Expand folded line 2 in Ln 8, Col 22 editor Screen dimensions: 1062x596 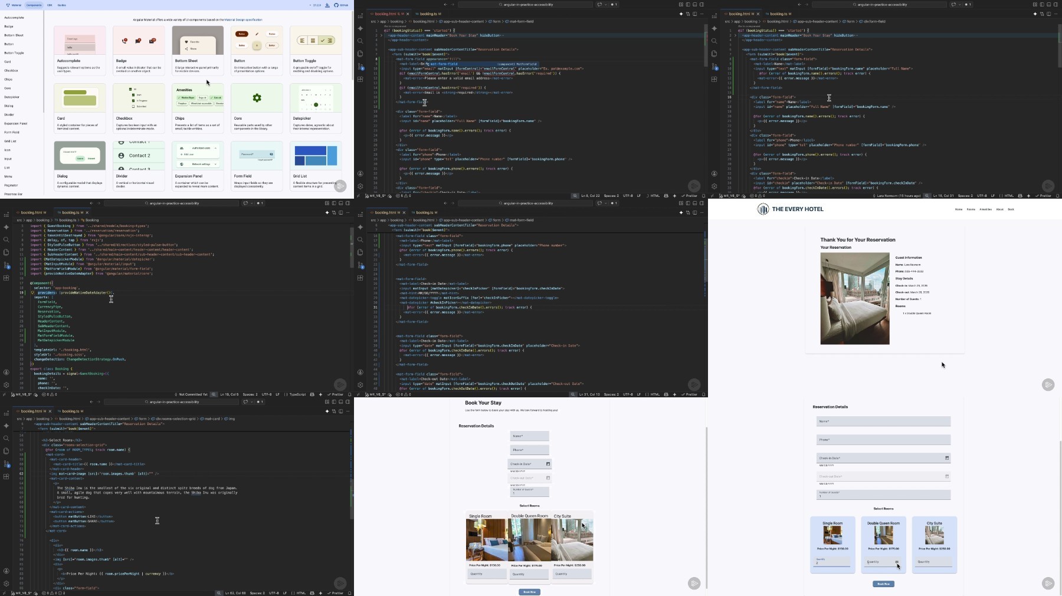click(x=381, y=35)
